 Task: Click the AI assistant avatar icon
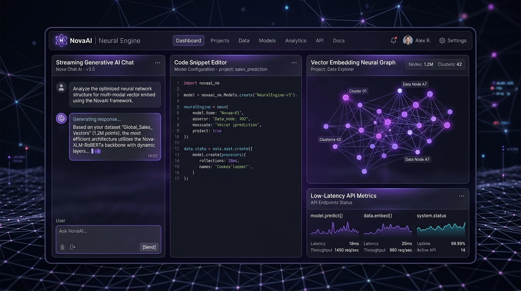click(61, 119)
